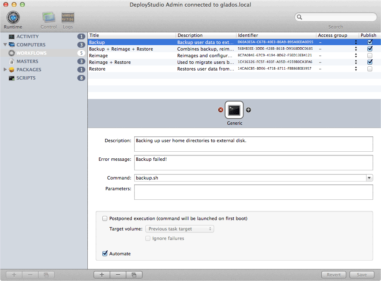Select Masters in the sidebar
The image size is (381, 281).
(x=27, y=61)
